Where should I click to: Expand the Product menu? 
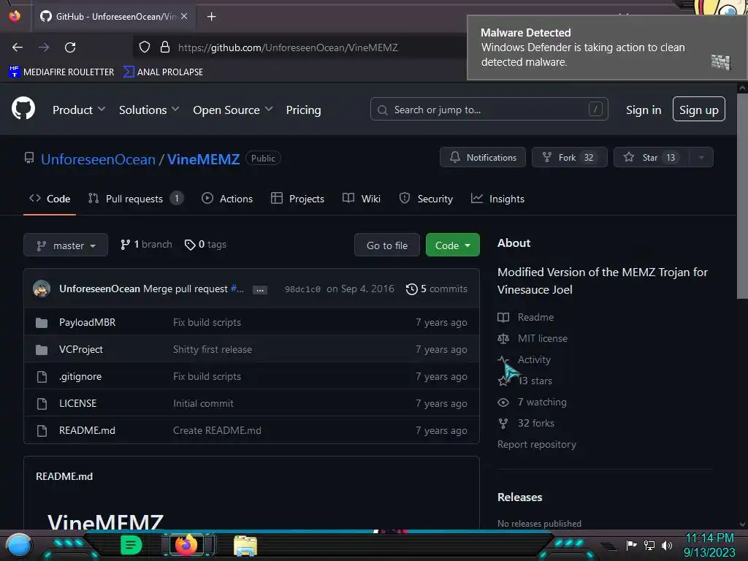pos(79,110)
